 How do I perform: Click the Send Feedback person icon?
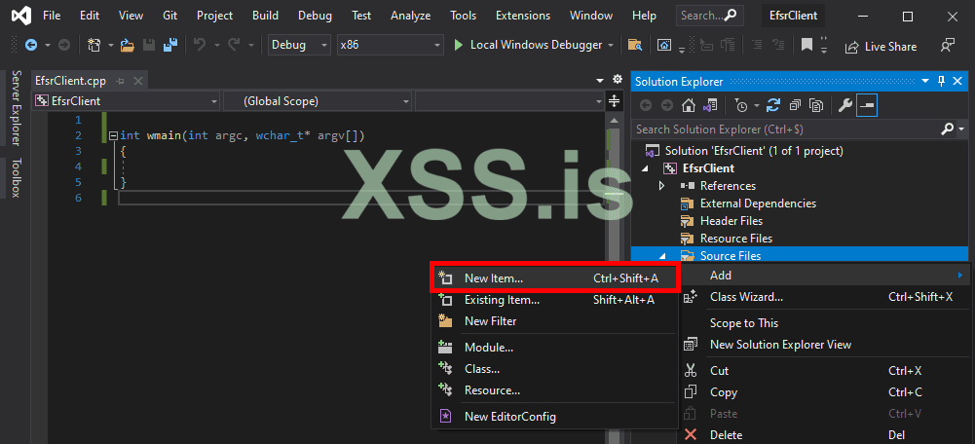947,46
